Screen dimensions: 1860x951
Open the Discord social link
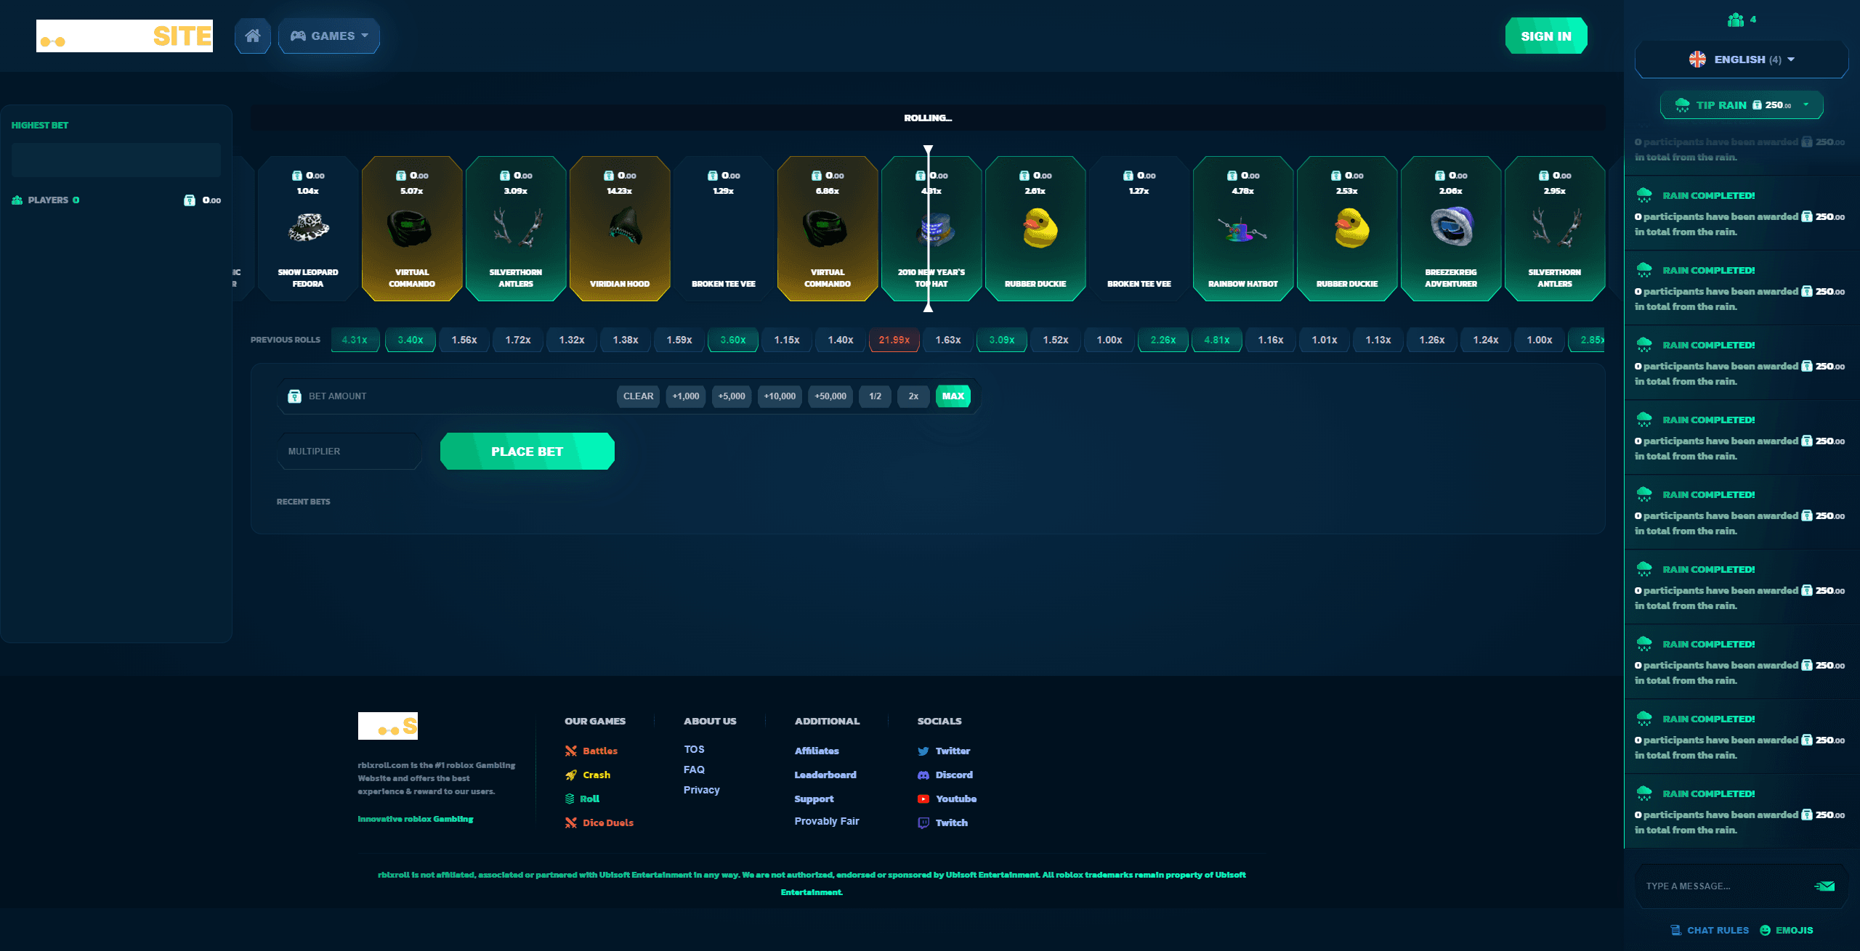(953, 775)
